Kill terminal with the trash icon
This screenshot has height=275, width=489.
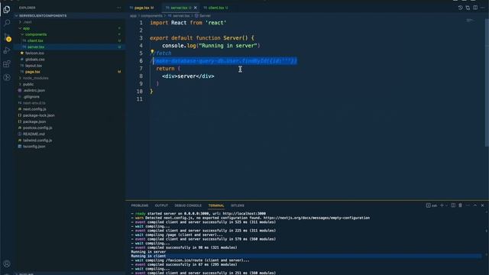(460, 205)
